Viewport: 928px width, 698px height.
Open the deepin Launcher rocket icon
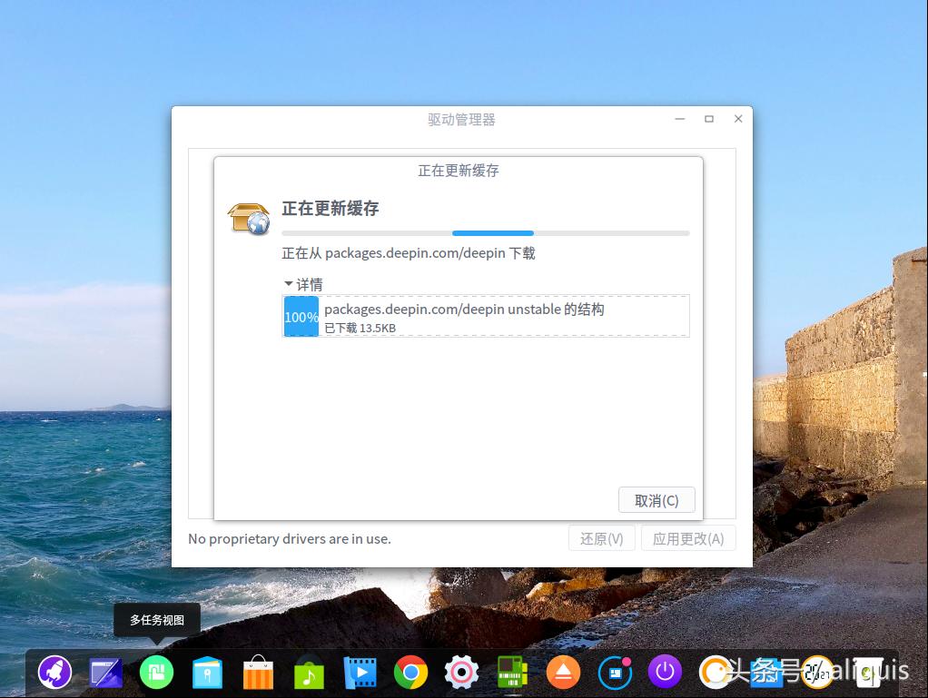point(54,672)
